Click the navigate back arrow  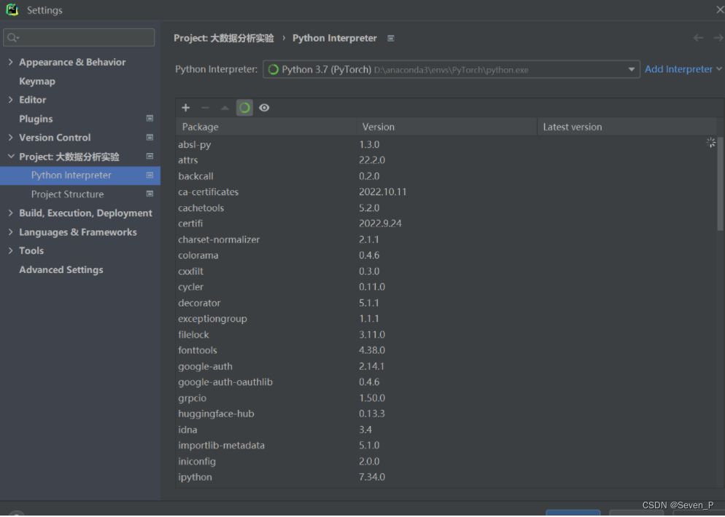pyautogui.click(x=698, y=38)
